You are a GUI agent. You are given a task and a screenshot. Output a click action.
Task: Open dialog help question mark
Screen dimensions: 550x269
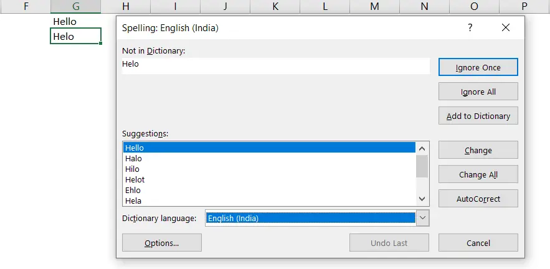click(470, 27)
